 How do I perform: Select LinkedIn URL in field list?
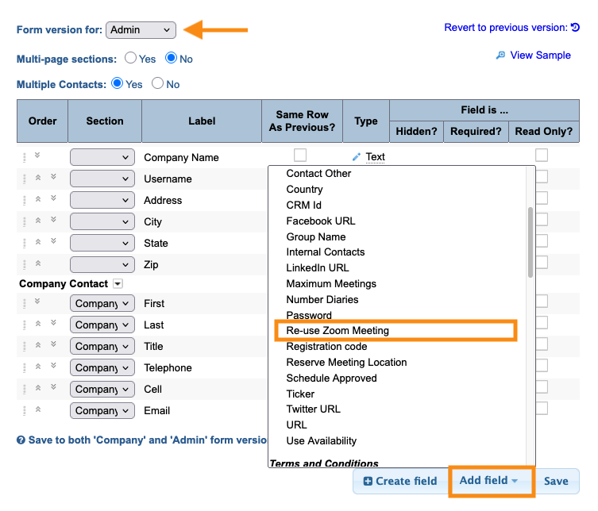[318, 267]
